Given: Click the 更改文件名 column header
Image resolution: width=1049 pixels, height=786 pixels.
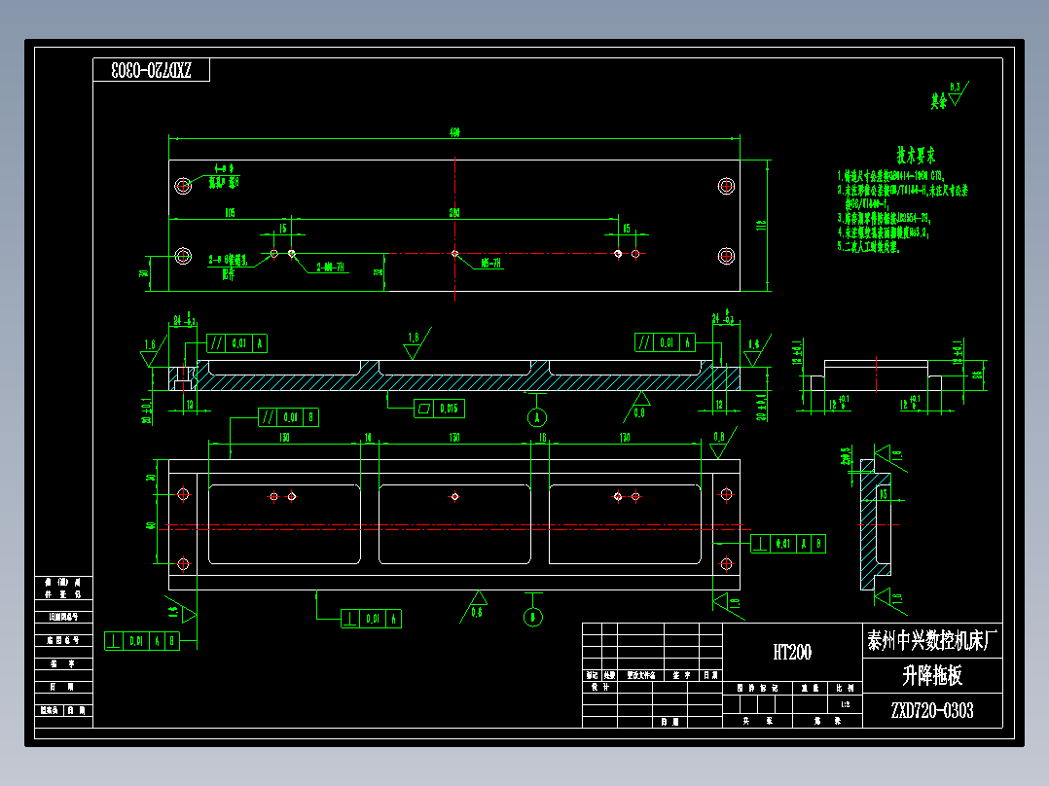Looking at the screenshot, I should pyautogui.click(x=641, y=676).
